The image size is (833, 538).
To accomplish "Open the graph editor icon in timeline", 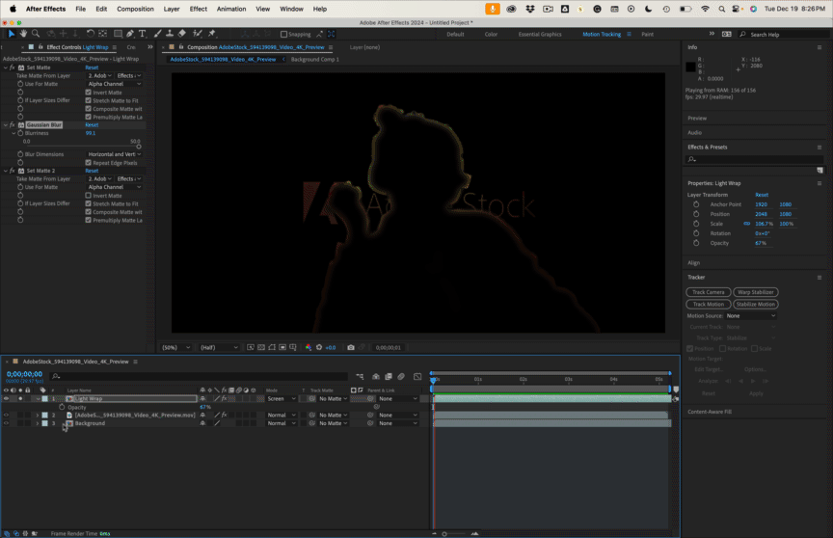I will [417, 377].
